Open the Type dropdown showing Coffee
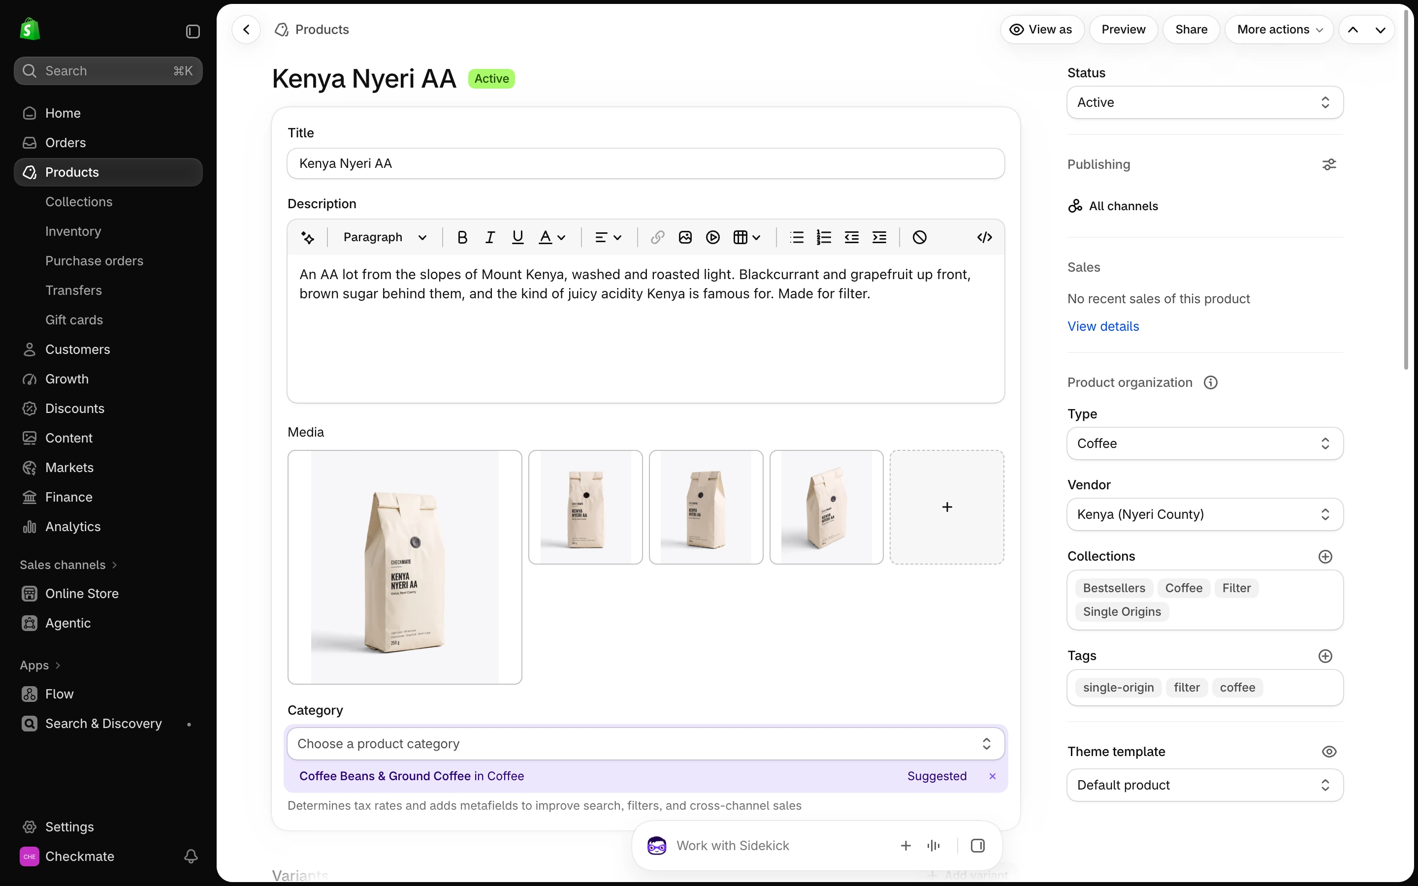The image size is (1418, 886). point(1205,443)
